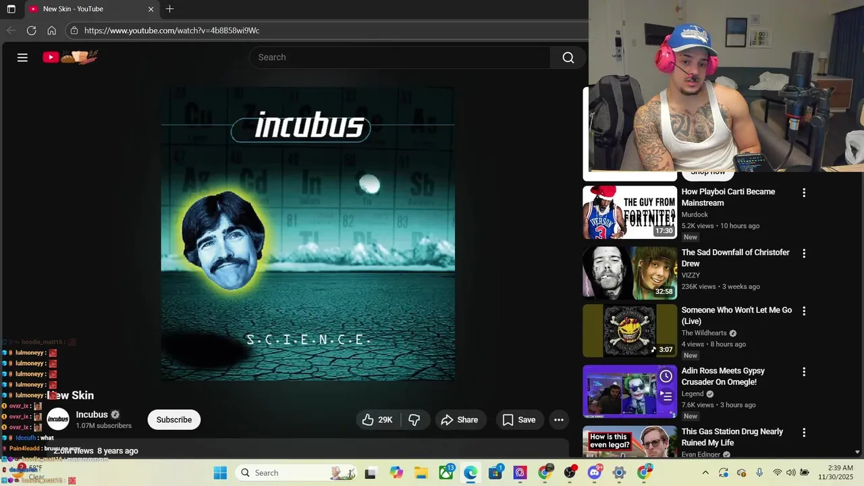Open The Sad Downfall of Christofer Drew thumbnail
Viewport: 864px width, 486px height.
click(630, 273)
